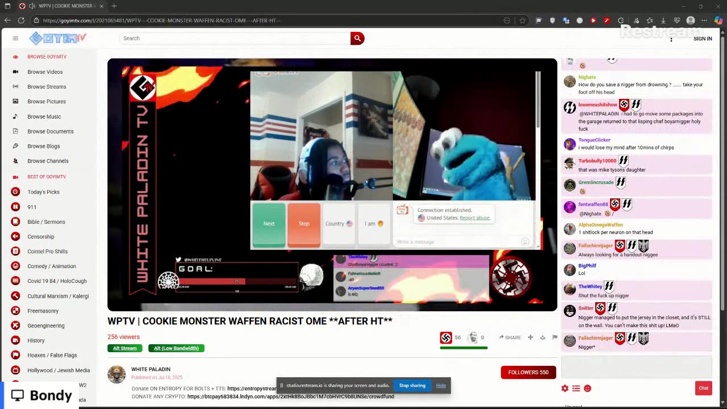Open Browse Blogs in sidebar
Viewport: 727px width, 409px height.
coord(43,146)
